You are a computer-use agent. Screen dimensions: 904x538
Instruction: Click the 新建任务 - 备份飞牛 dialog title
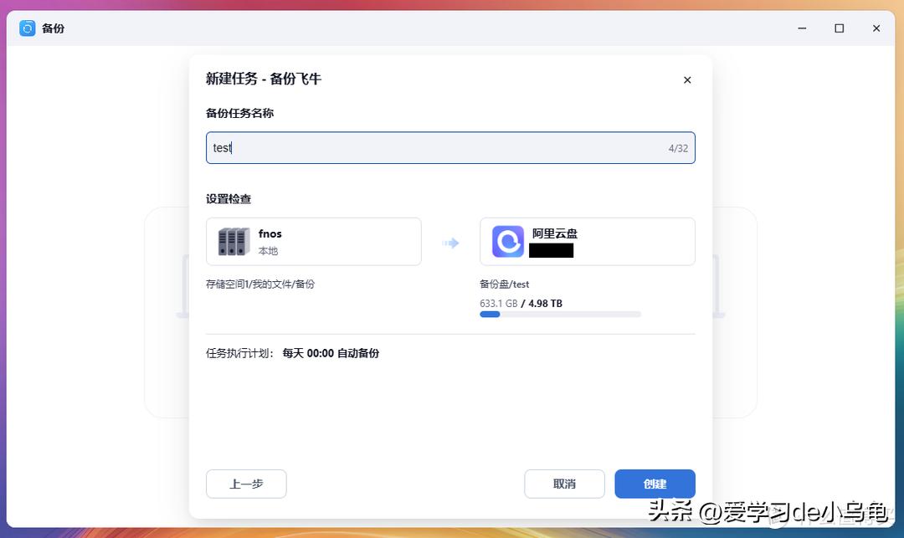[264, 79]
